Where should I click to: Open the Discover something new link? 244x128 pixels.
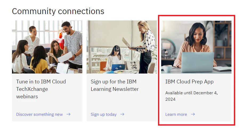click(x=39, y=114)
